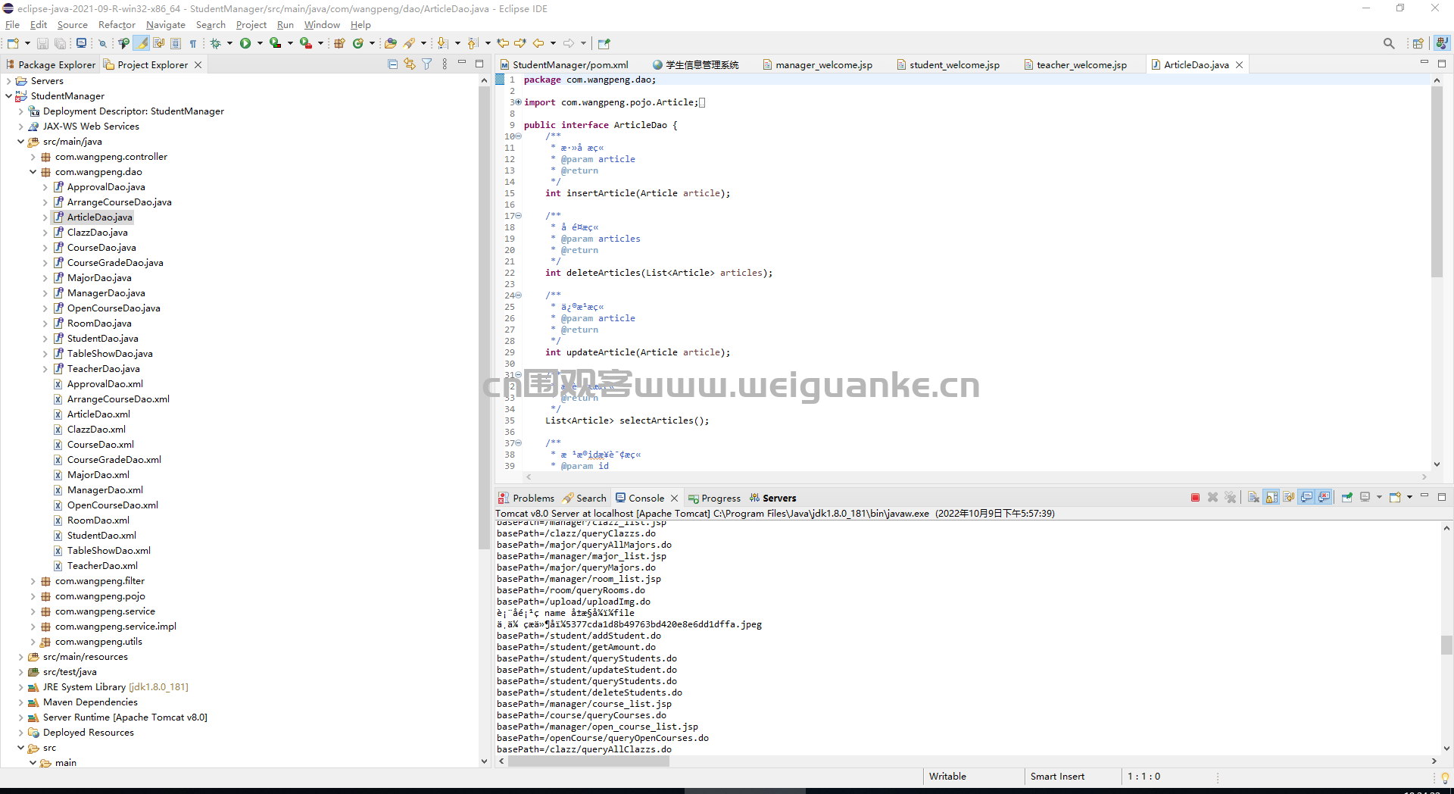
Task: Click the Previous Annotation arrow icon
Action: 473,43
